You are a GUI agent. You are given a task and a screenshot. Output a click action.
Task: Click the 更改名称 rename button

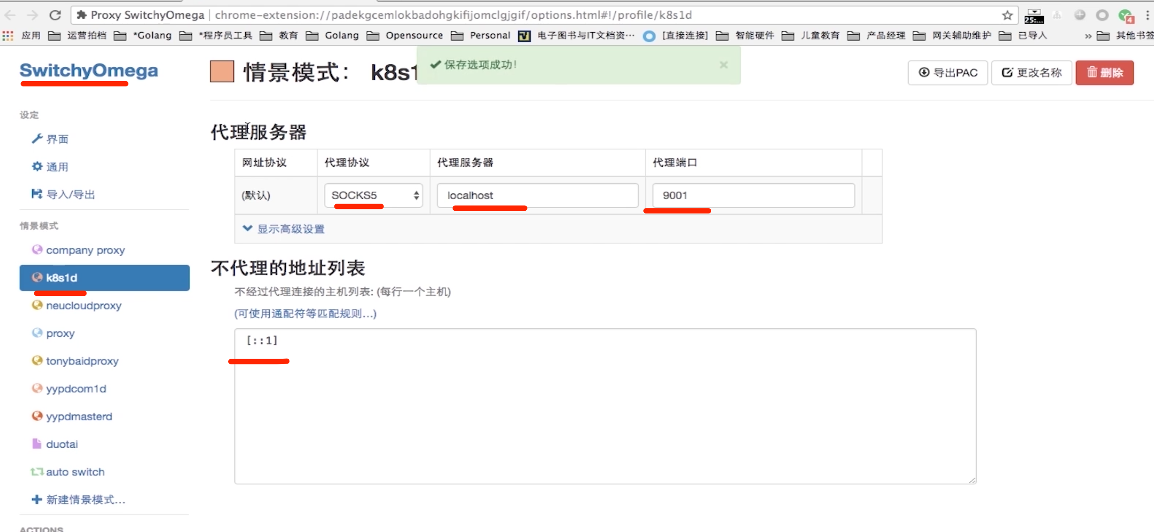[1031, 73]
